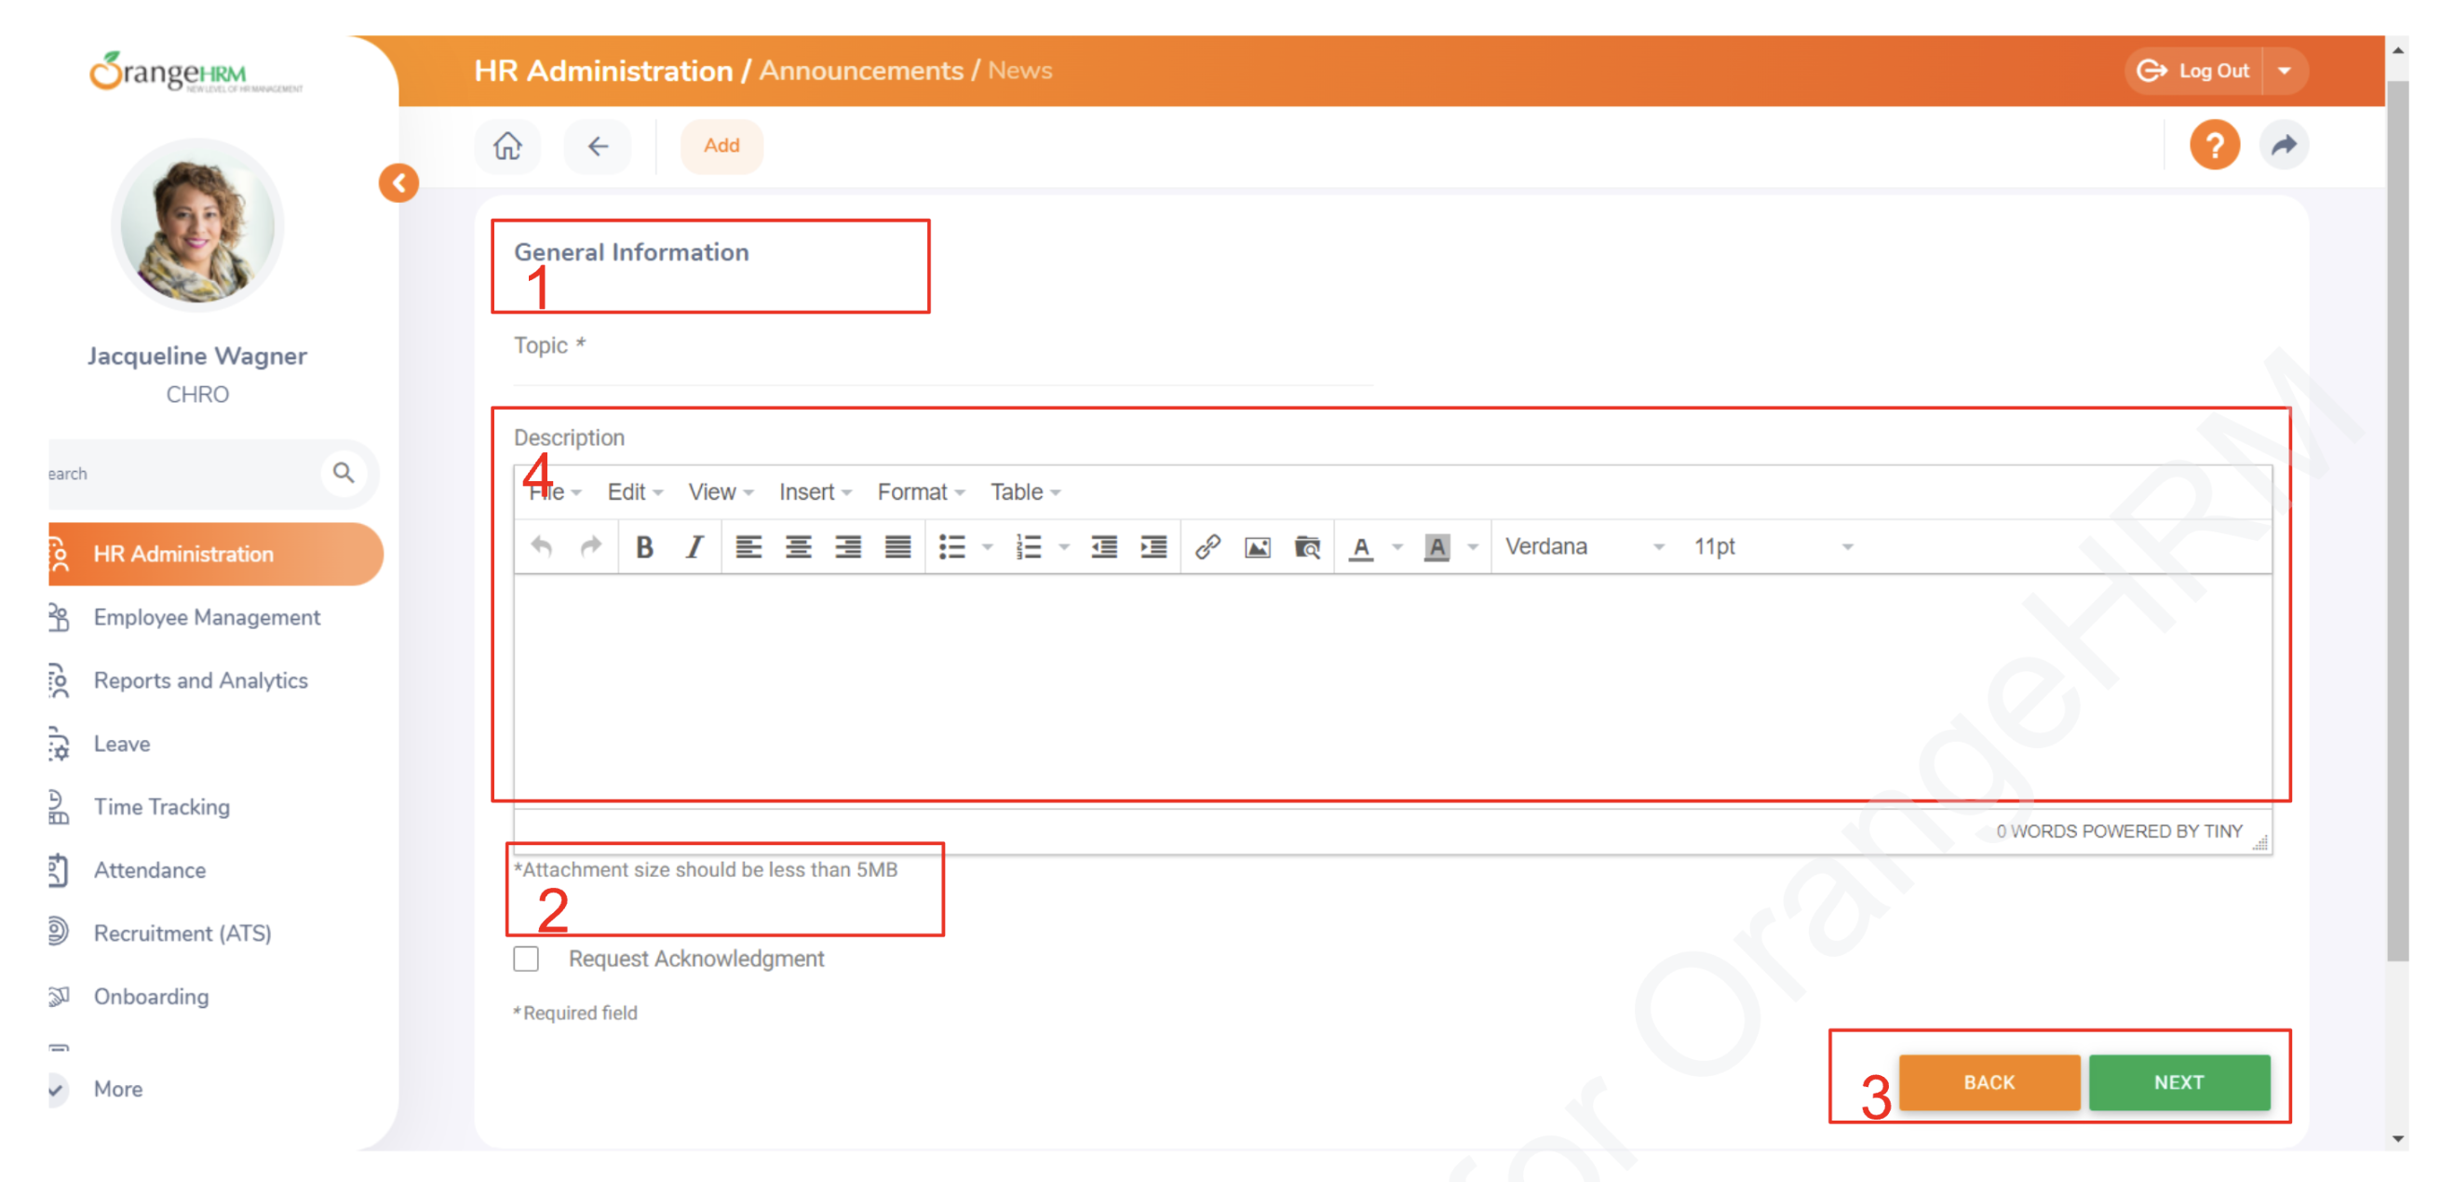Open Onboarding module in sidebar
Image resolution: width=2441 pixels, height=1182 pixels.
[151, 997]
